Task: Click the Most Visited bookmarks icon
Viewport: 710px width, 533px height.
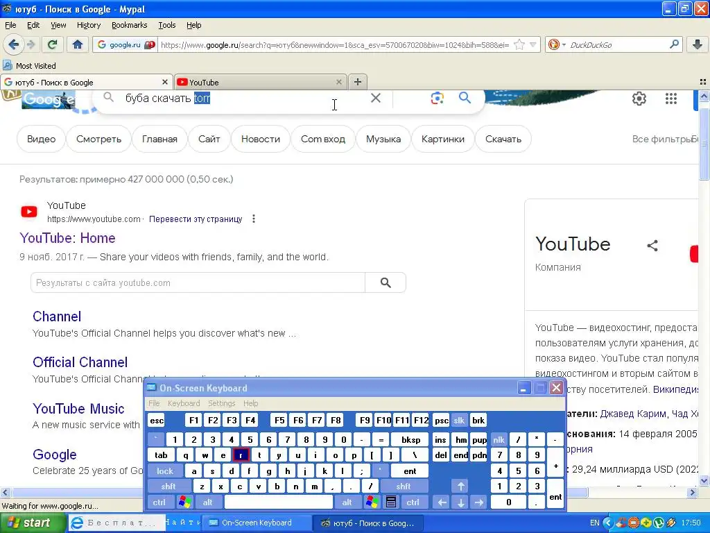Action: (x=7, y=65)
